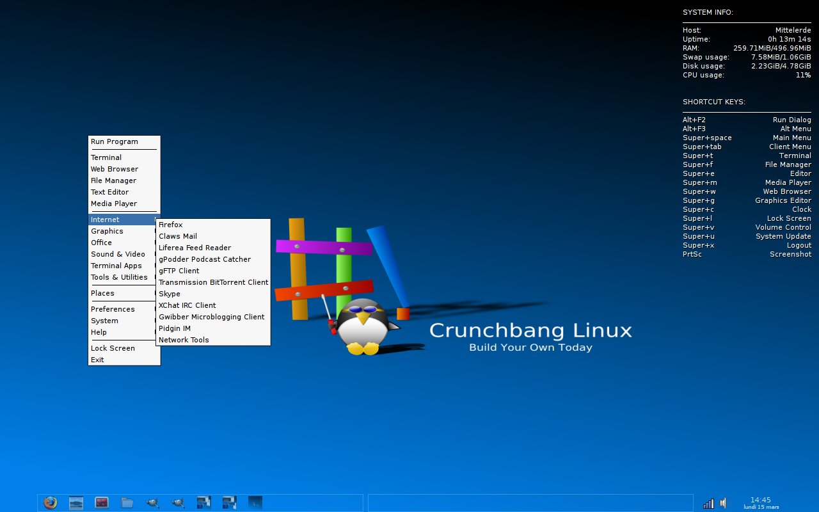Open Pidgin IM from the Internet submenu
This screenshot has width=819, height=512.
[x=176, y=328]
